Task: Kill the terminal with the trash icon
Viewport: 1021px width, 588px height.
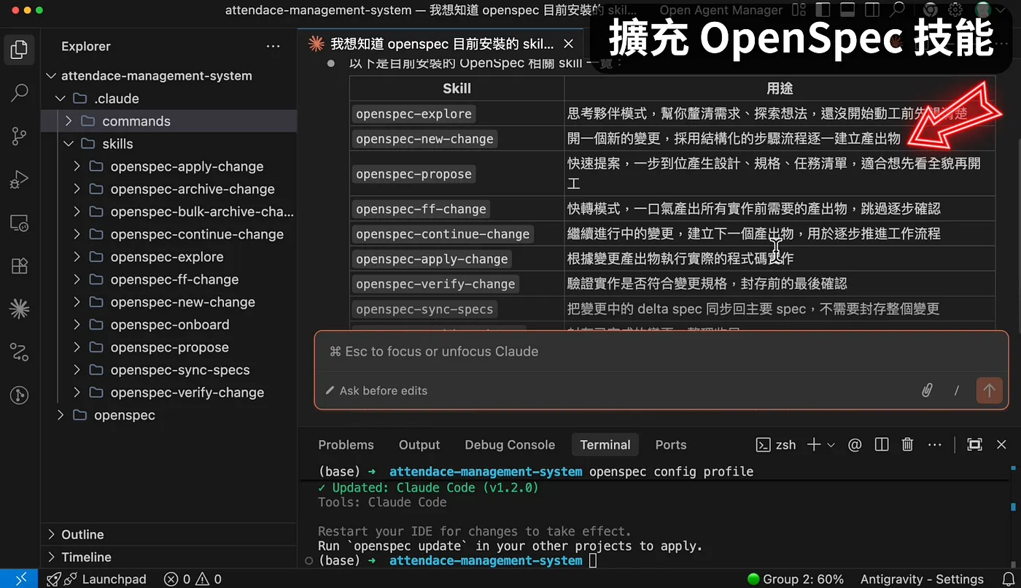Action: pos(908,445)
